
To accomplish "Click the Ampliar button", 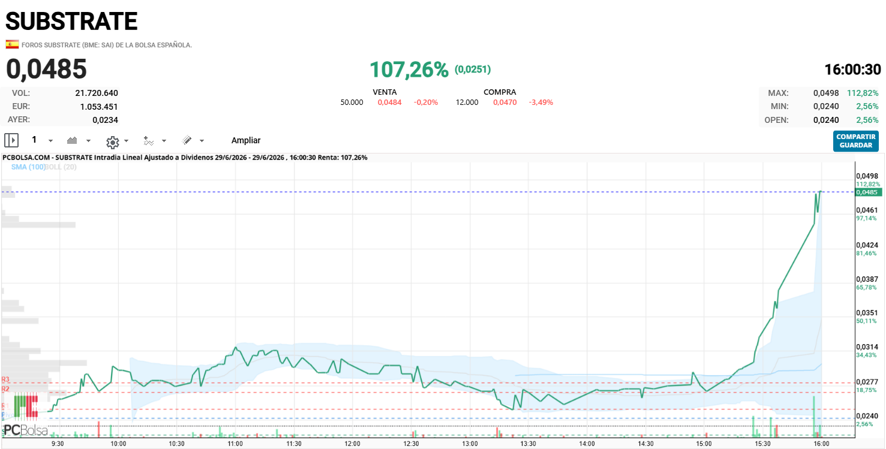I will [246, 140].
